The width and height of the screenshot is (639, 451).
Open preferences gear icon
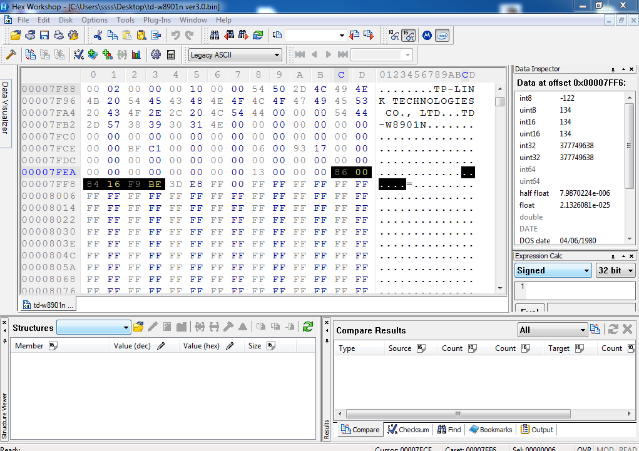point(156,54)
